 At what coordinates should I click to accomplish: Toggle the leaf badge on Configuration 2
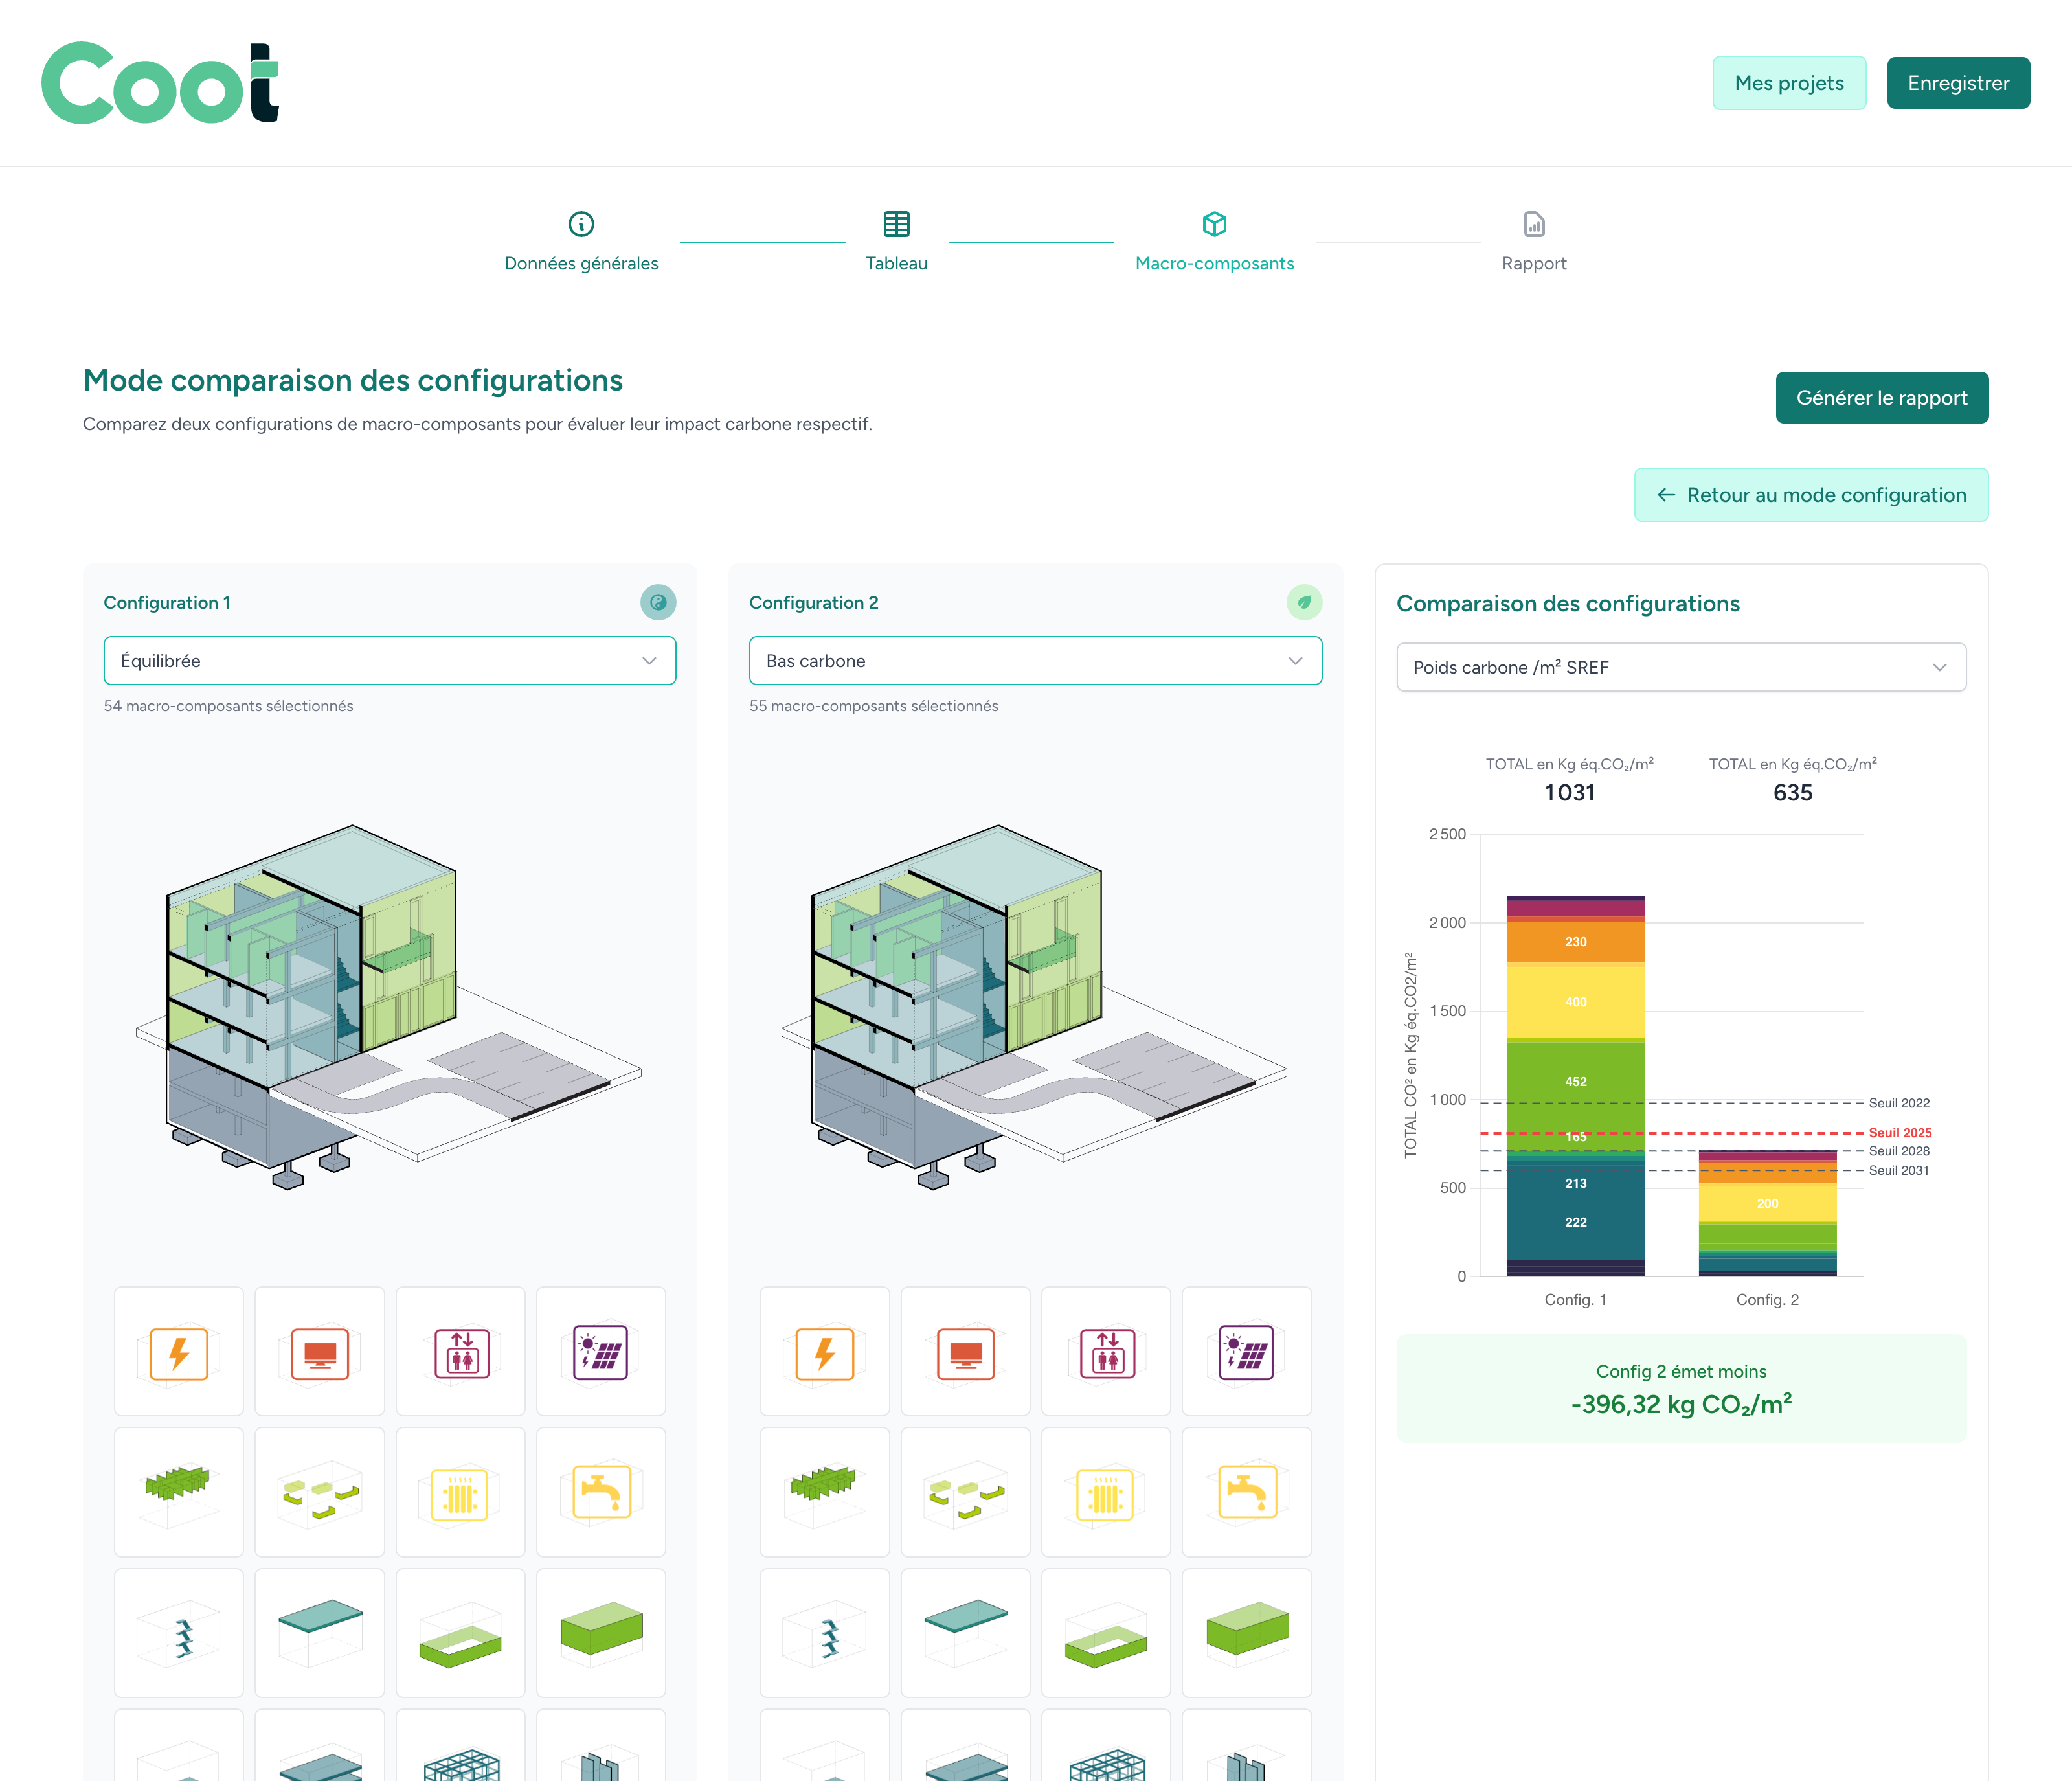(x=1304, y=602)
